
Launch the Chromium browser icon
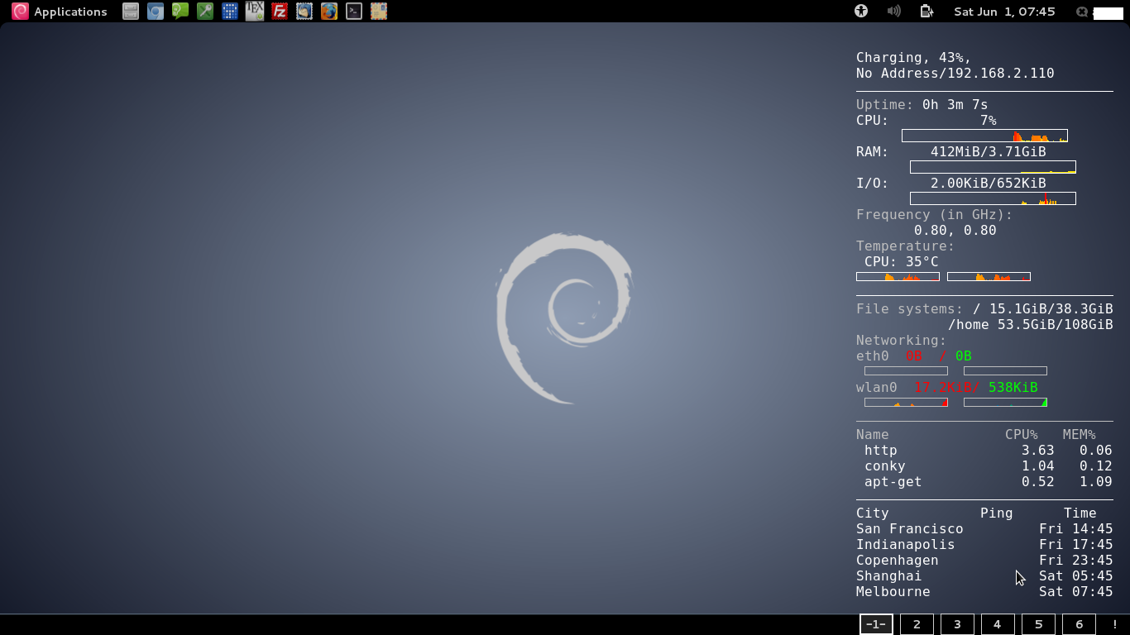pos(155,11)
